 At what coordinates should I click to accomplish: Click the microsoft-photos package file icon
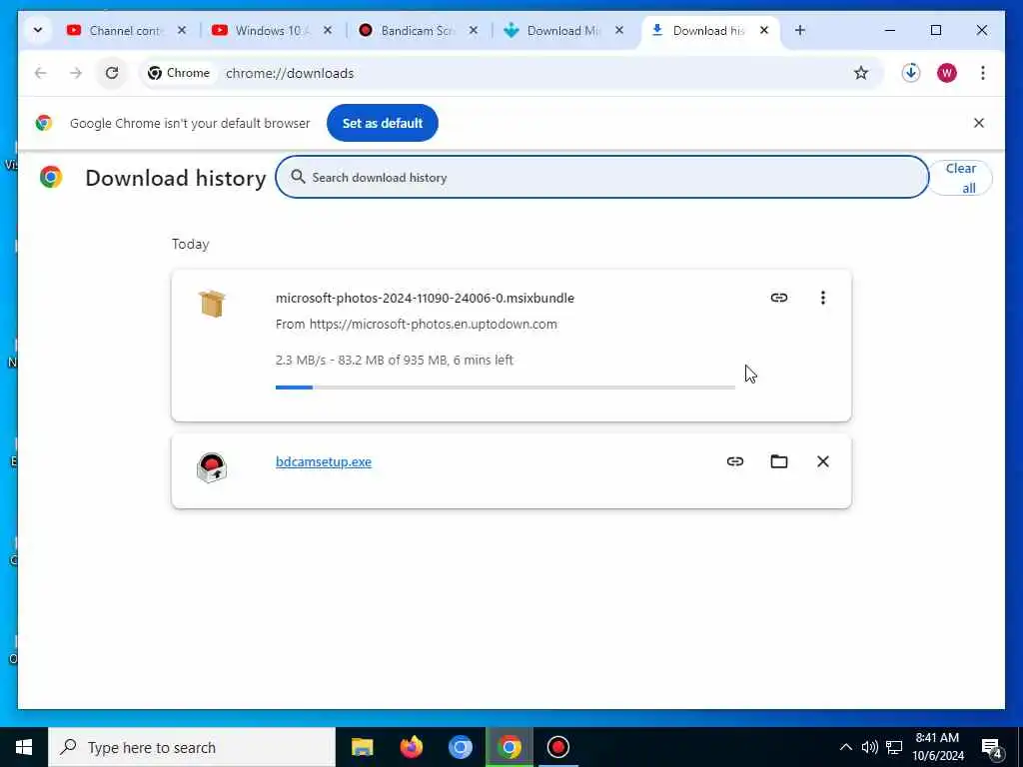pos(212,304)
